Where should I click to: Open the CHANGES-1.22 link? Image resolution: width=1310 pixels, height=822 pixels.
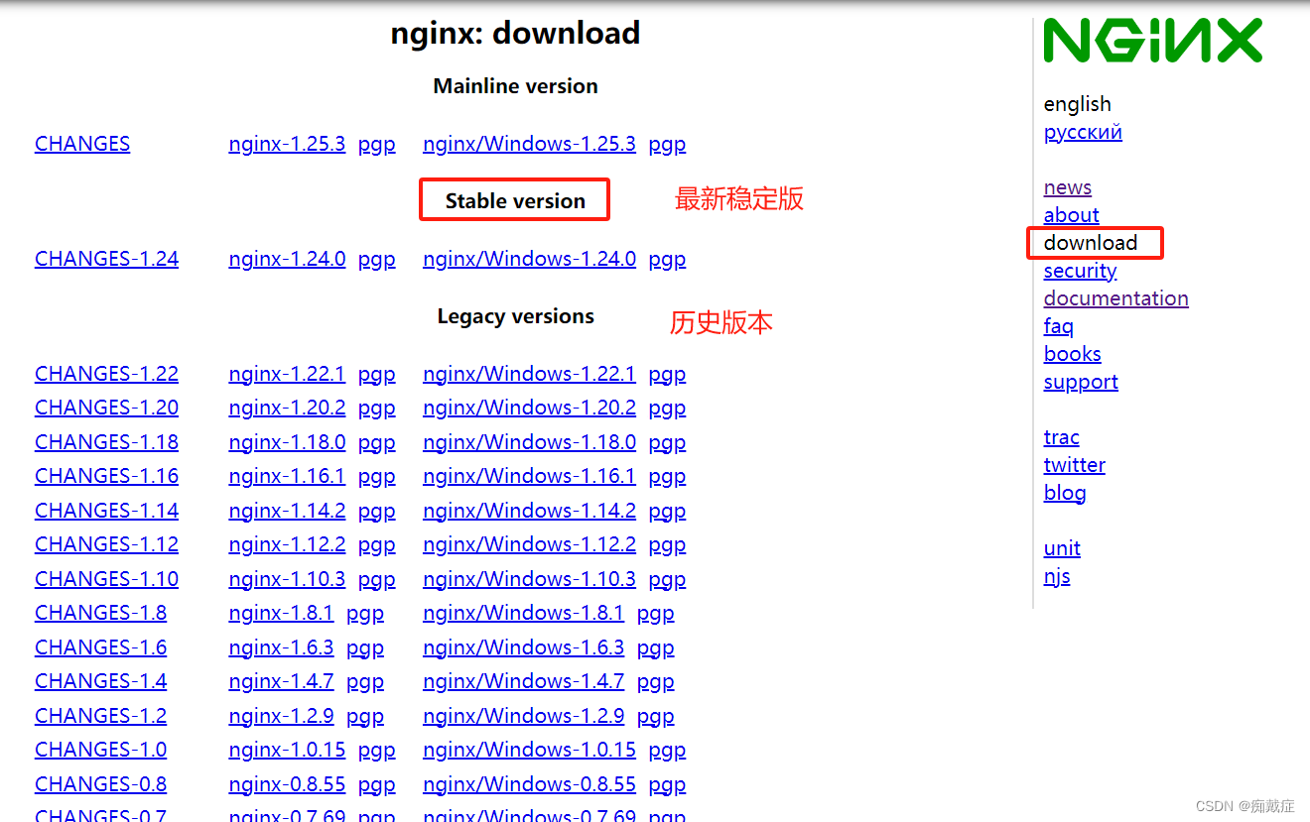pos(107,374)
